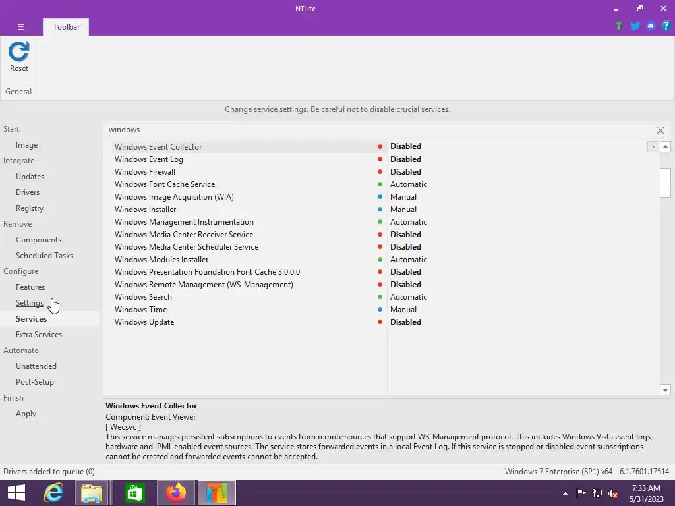Open Registry section in sidebar

(30, 208)
